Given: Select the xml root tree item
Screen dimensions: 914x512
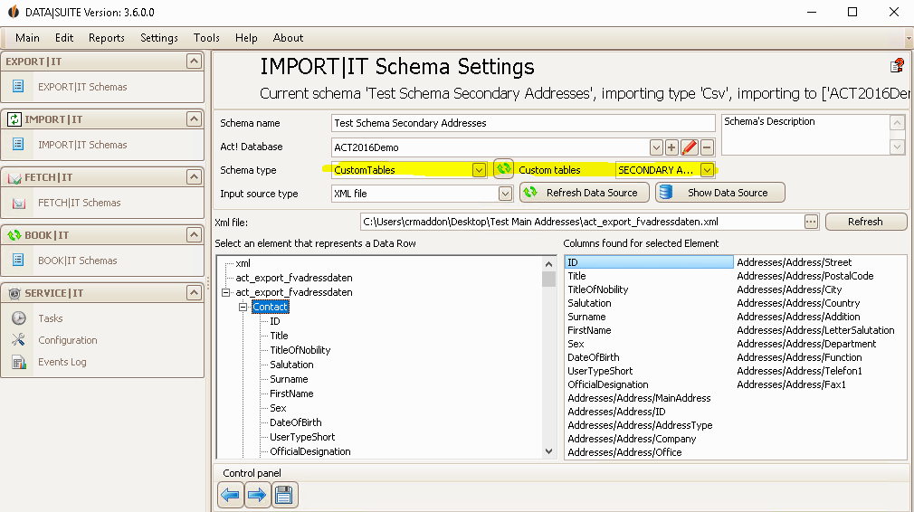Looking at the screenshot, I should coord(243,263).
